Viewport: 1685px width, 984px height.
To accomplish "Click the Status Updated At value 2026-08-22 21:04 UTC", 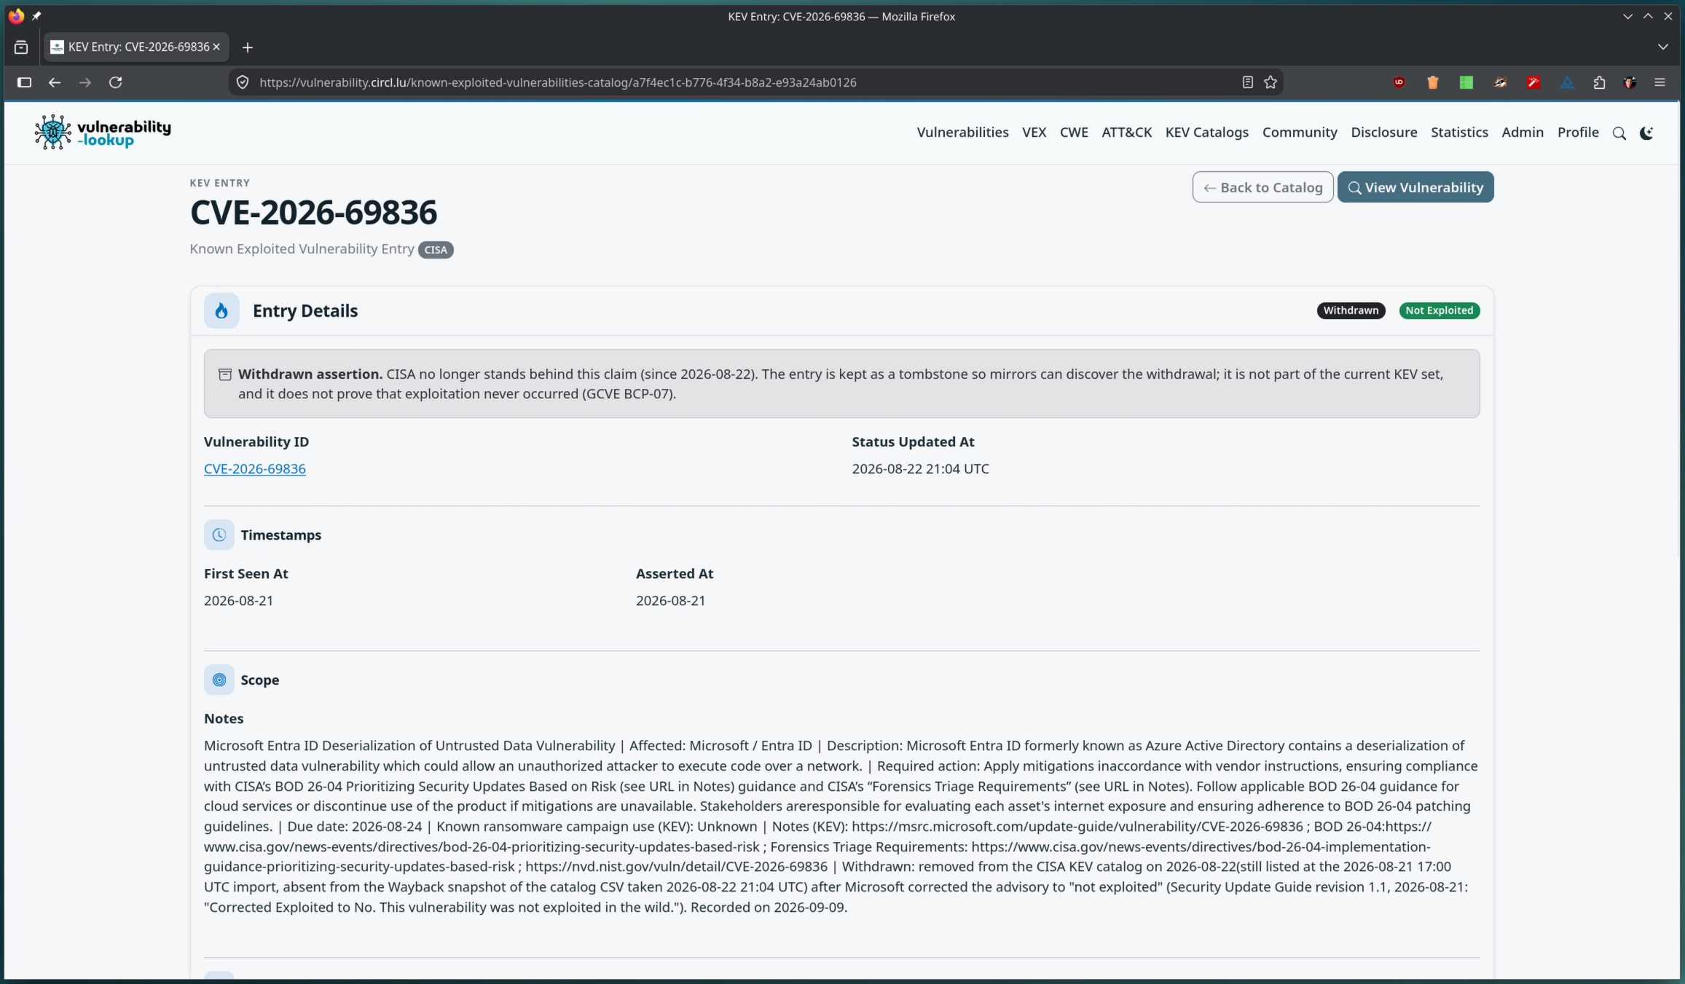I will coord(920,469).
